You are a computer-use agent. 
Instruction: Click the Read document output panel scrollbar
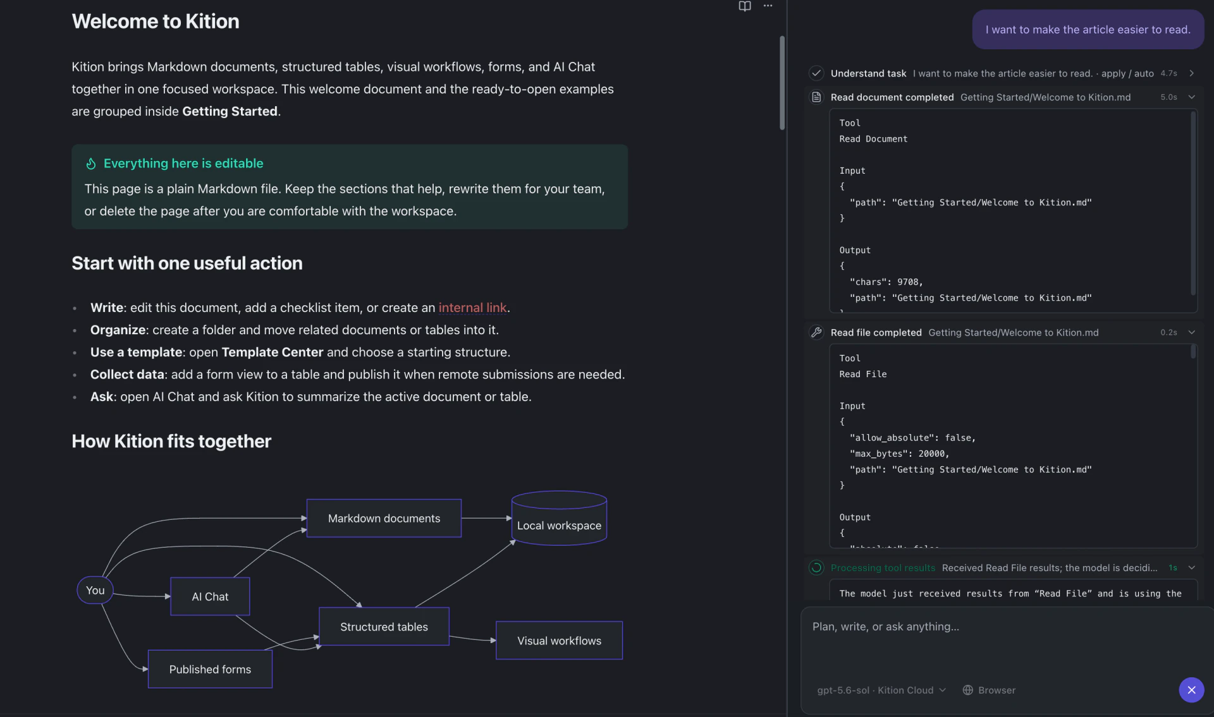1193,203
